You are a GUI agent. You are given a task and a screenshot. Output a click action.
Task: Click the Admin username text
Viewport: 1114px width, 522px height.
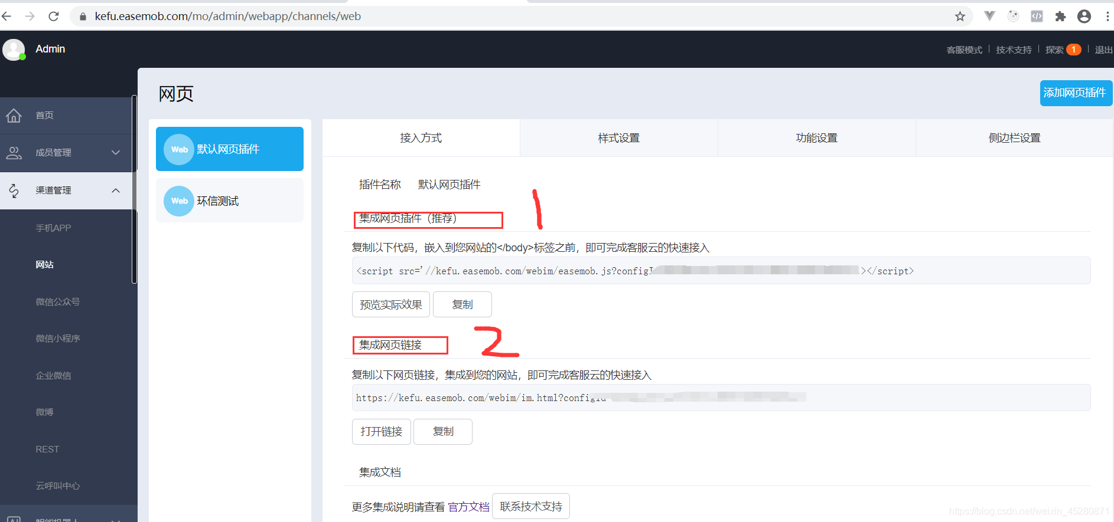coord(50,49)
